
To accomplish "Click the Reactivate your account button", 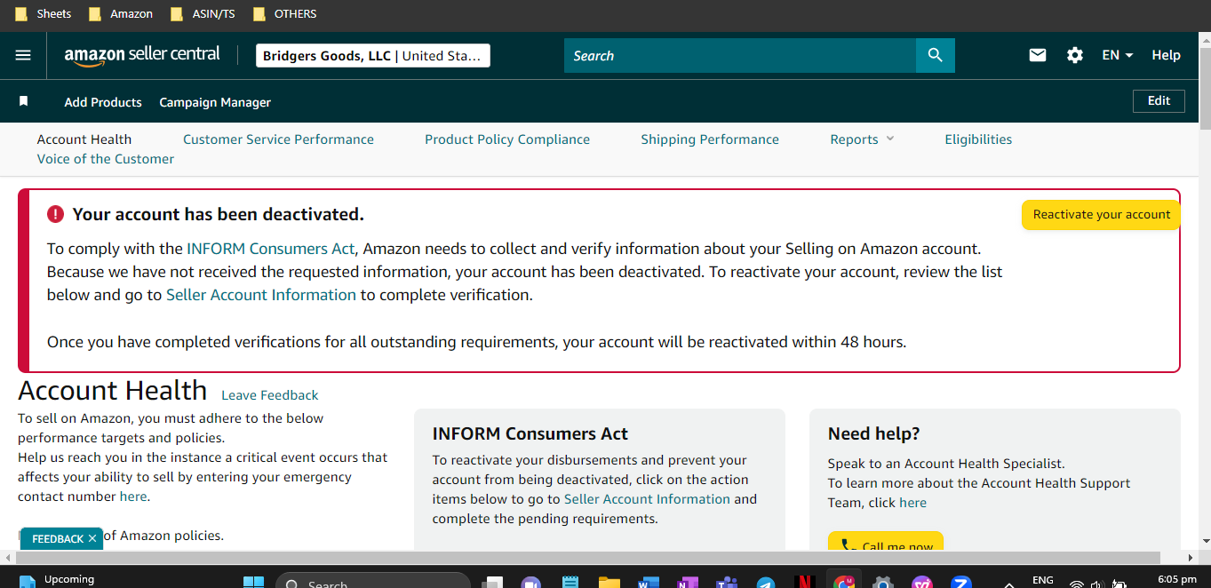I will pos(1101,215).
